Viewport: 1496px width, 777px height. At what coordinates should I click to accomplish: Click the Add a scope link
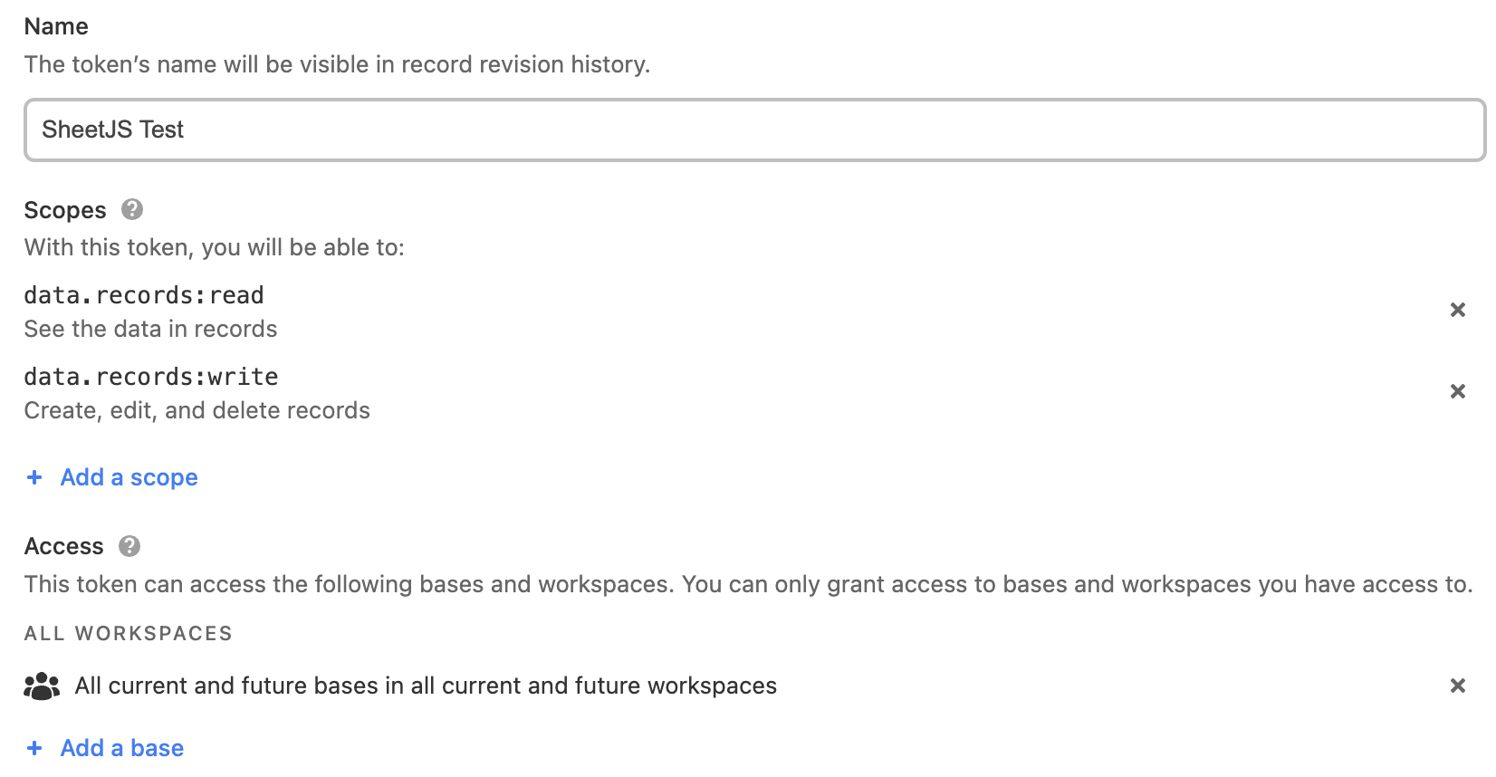(129, 477)
